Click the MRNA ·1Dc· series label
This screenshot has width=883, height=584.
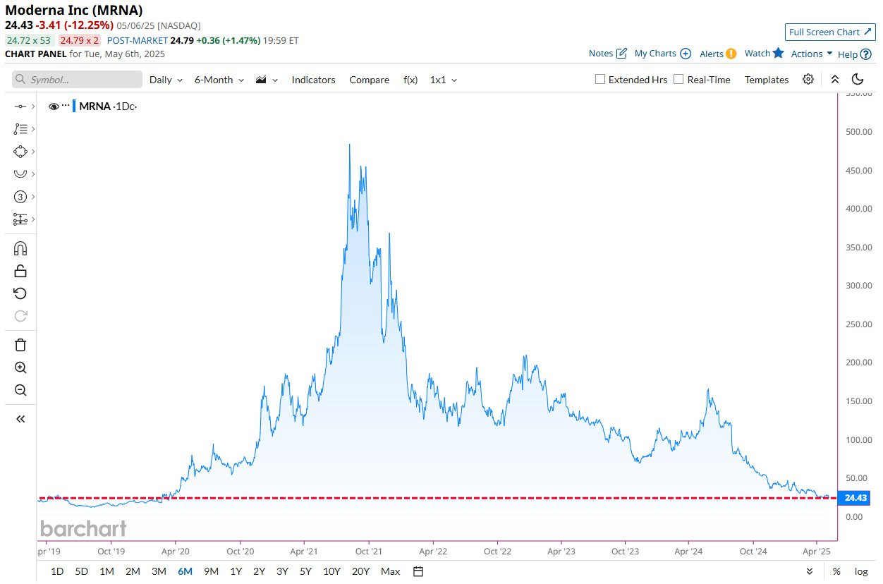pyautogui.click(x=108, y=107)
